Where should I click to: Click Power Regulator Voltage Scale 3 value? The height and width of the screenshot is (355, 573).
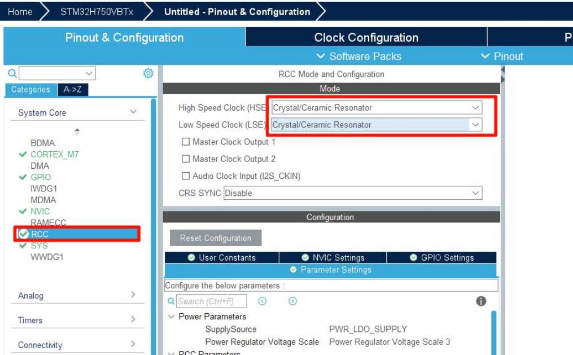390,342
